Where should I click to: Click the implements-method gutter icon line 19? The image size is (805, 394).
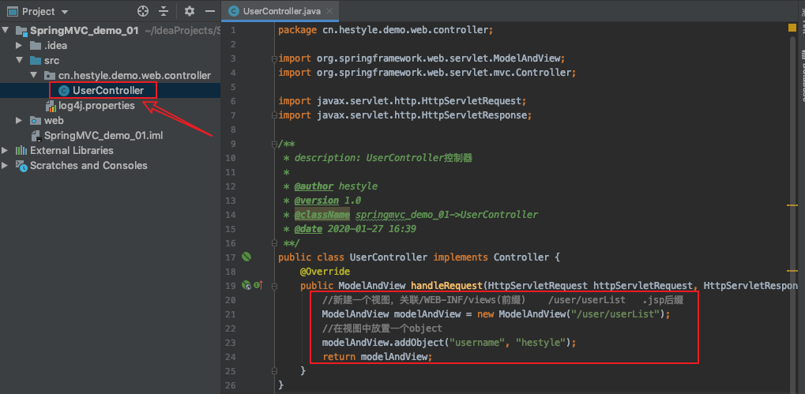click(258, 285)
